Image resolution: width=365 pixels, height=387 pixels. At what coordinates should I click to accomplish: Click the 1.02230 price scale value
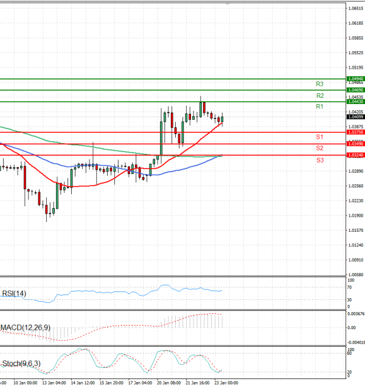356,201
